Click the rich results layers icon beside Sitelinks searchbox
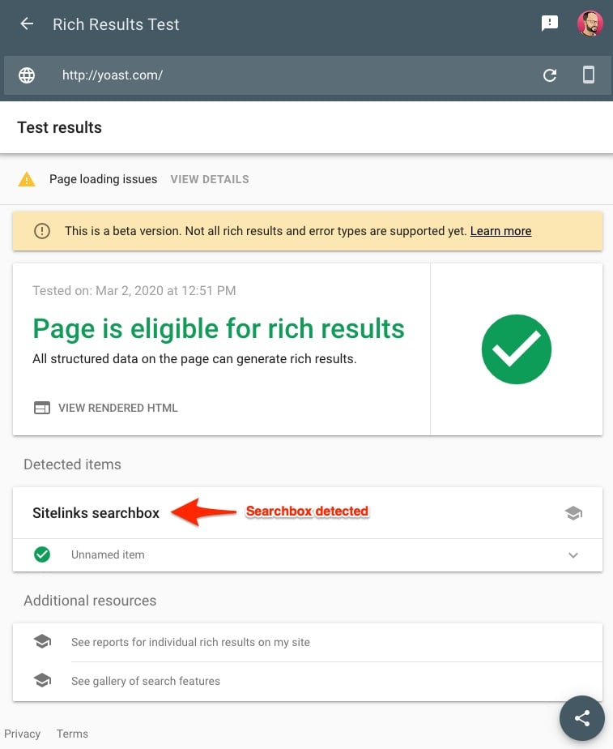This screenshot has width=613, height=749. click(x=574, y=512)
